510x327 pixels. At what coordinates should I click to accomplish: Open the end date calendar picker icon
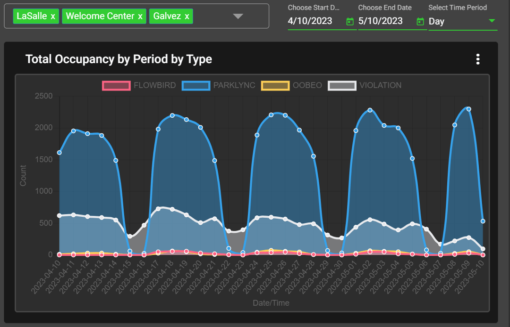pos(420,22)
